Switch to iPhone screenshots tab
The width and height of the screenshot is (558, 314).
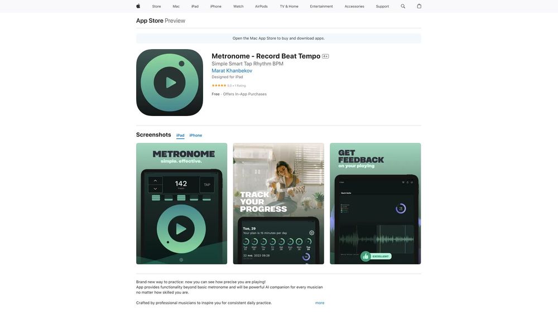coord(196,136)
